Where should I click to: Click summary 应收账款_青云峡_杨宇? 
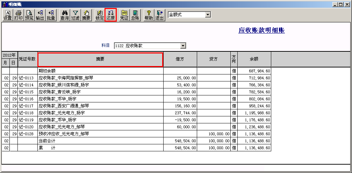[60, 92]
